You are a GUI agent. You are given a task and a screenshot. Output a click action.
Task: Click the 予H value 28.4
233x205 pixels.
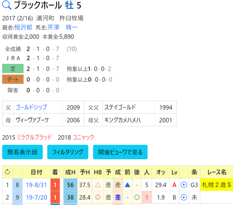[x=84, y=197]
